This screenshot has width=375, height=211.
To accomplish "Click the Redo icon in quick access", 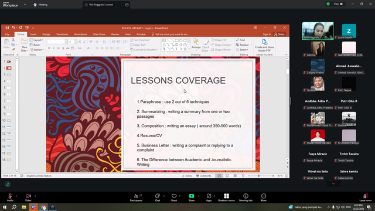I will coord(21,28).
